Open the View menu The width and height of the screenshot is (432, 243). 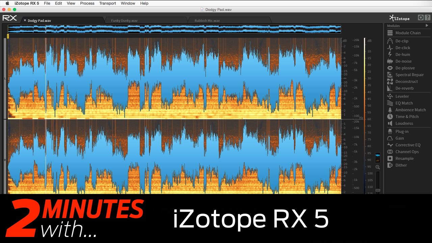71,3
